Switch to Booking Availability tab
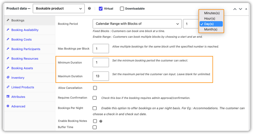The image size is (253, 134). 30,30
